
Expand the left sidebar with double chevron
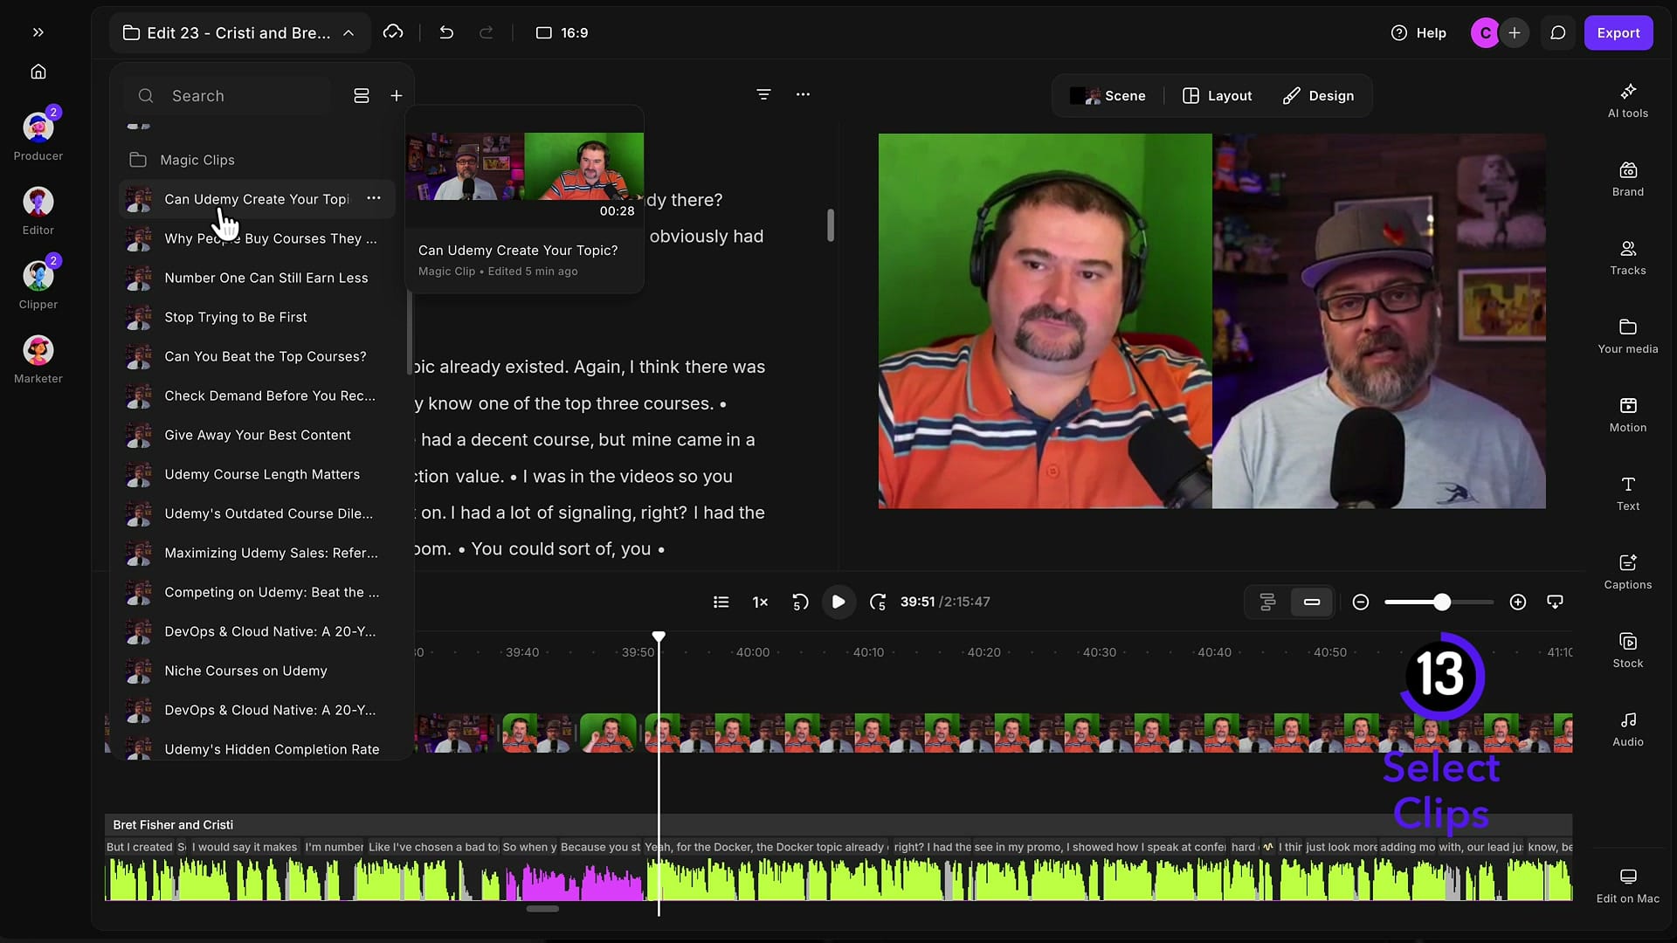pyautogui.click(x=38, y=32)
